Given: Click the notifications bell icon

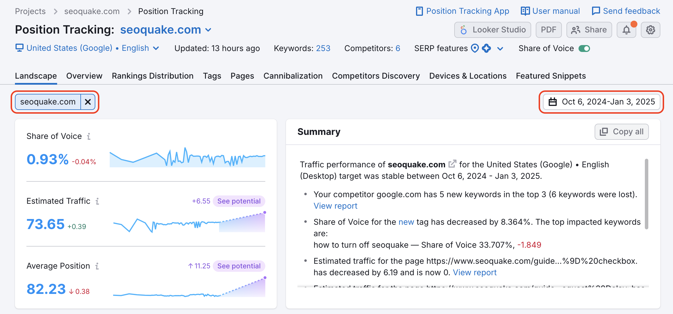Looking at the screenshot, I should click(x=628, y=30).
